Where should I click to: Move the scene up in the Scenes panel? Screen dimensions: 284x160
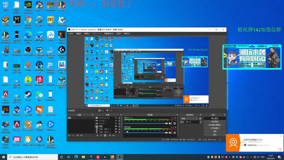(x=77, y=135)
